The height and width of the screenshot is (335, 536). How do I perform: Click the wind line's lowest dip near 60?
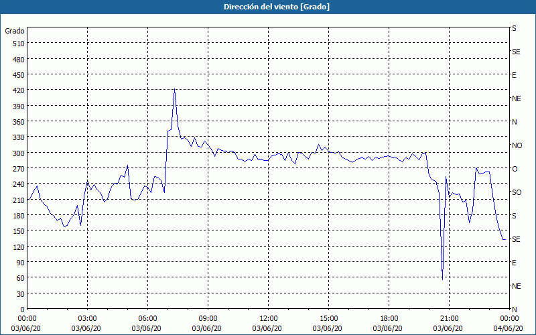pos(442,279)
